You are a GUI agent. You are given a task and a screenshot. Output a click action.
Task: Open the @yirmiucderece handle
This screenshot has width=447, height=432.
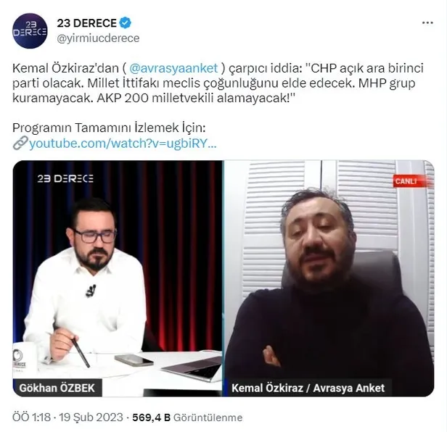click(x=99, y=38)
